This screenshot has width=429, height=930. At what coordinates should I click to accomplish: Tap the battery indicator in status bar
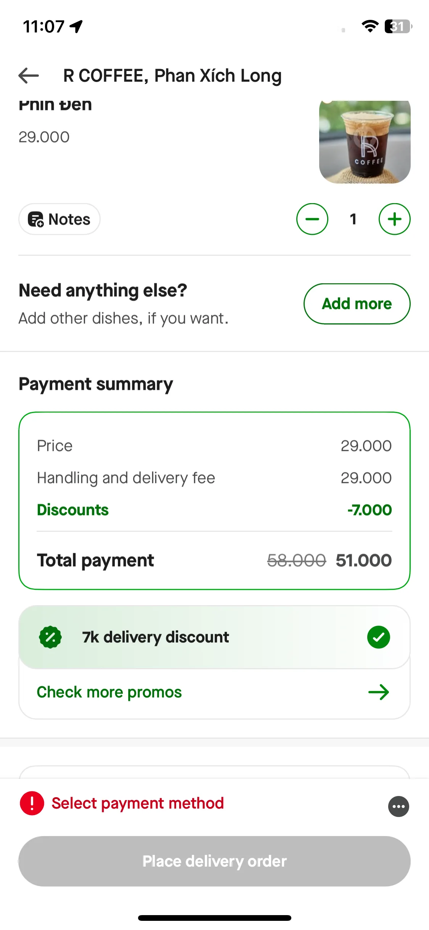coord(398,26)
